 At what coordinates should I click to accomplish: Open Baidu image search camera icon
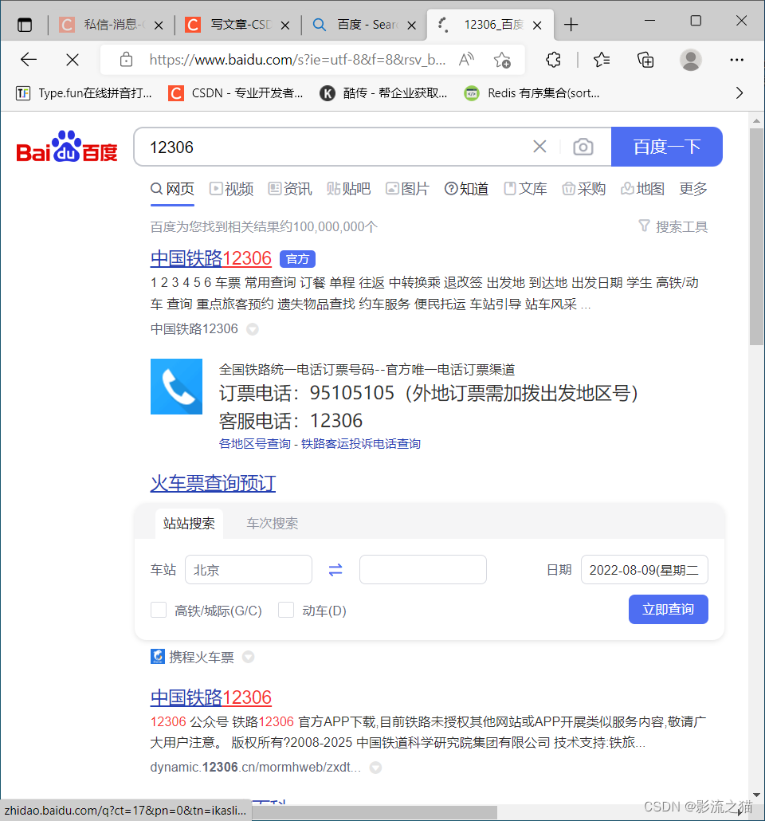tap(583, 147)
